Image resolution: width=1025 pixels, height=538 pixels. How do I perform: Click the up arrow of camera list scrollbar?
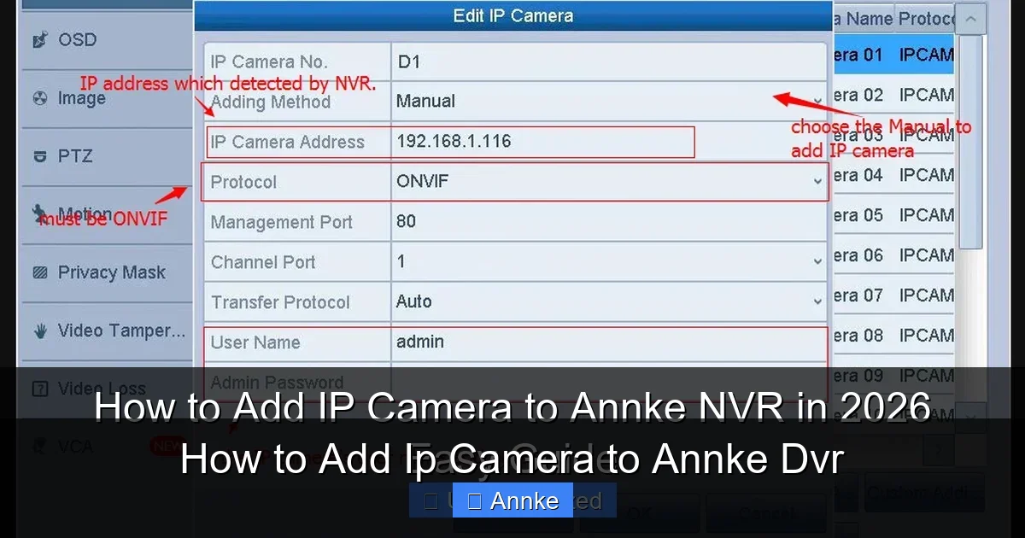click(x=970, y=19)
